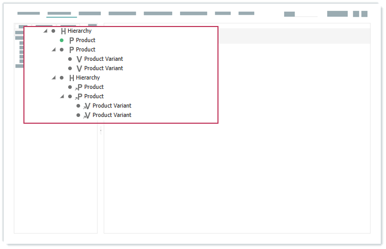Click the linked P icon of the last Product

pos(79,97)
